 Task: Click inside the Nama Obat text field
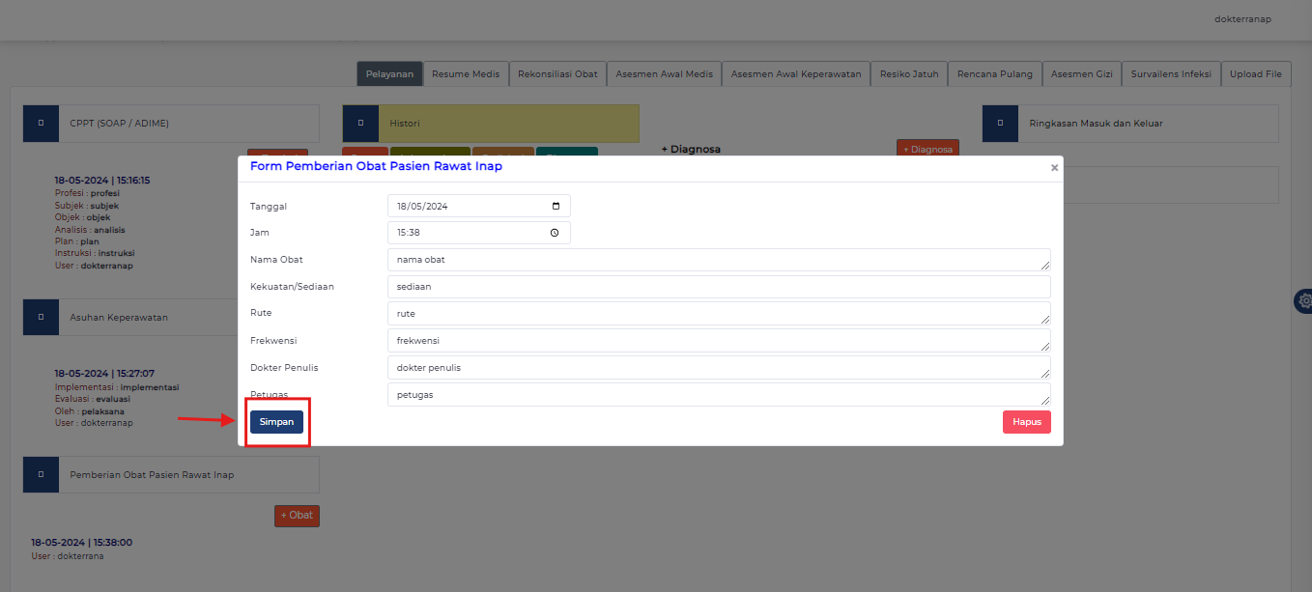click(719, 259)
